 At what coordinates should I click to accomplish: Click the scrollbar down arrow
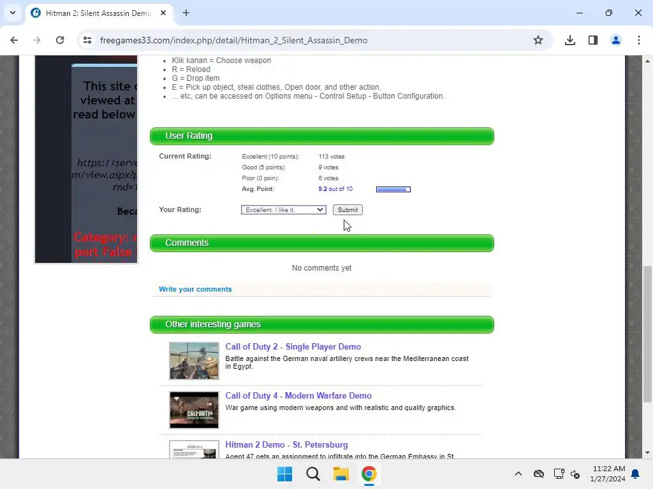pos(647,453)
